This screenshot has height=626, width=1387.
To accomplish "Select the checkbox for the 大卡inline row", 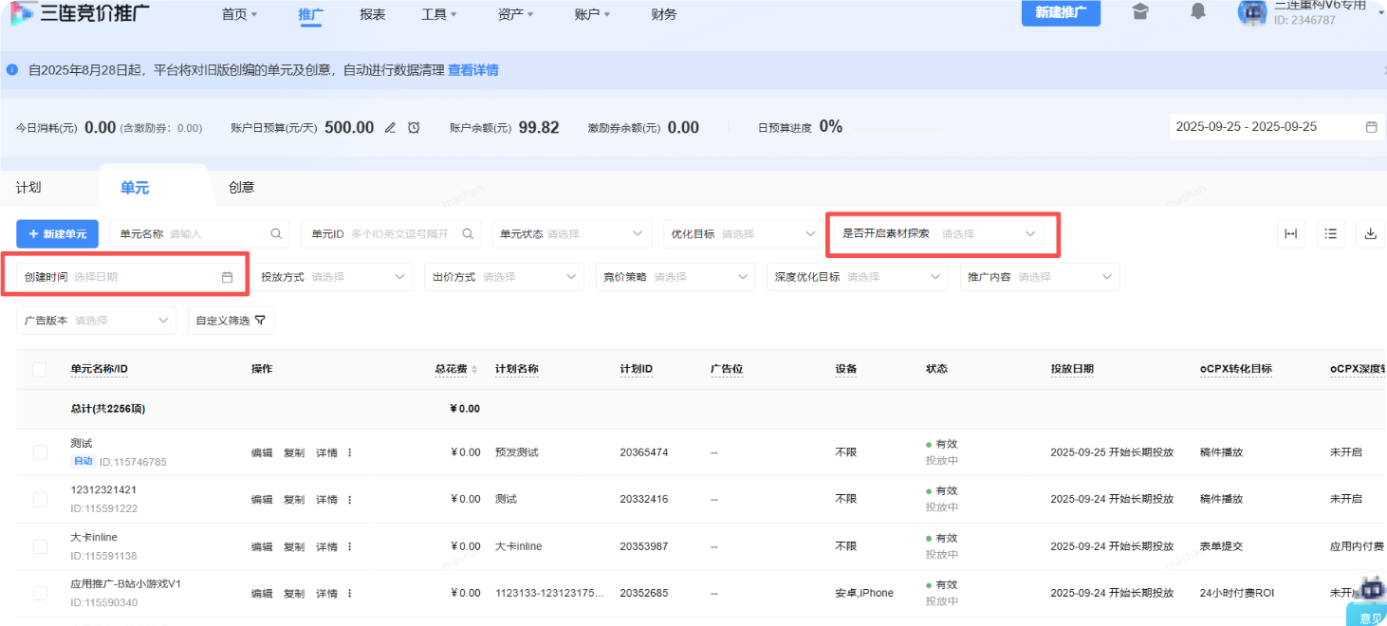I will 40,546.
